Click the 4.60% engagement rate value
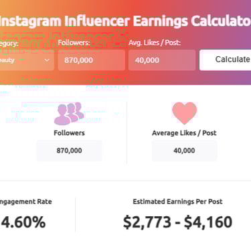This screenshot has width=251, height=245. 23,222
